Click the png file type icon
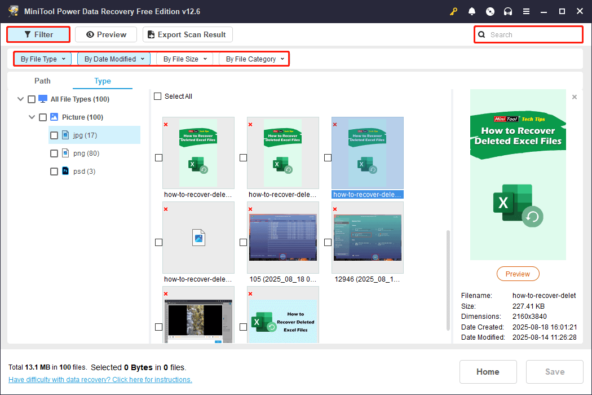The image size is (592, 395). (65, 153)
